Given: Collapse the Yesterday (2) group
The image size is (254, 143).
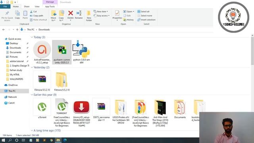Looking at the screenshot, I should pos(32,68).
